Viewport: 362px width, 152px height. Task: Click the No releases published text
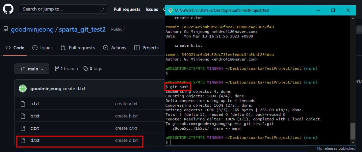336,148
